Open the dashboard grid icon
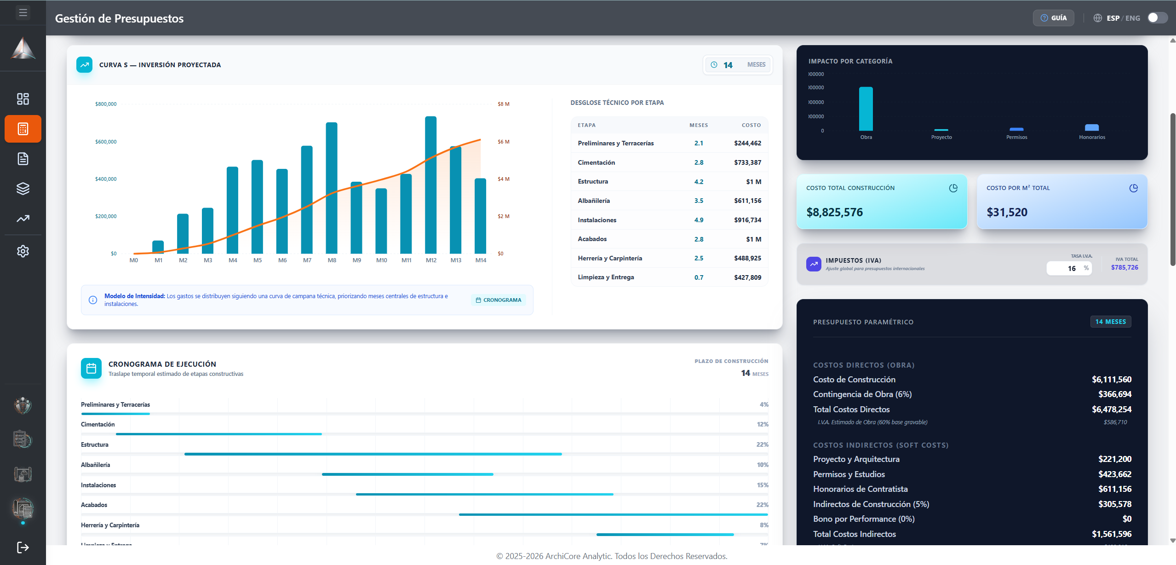Viewport: 1176px width, 565px height. 23,99
